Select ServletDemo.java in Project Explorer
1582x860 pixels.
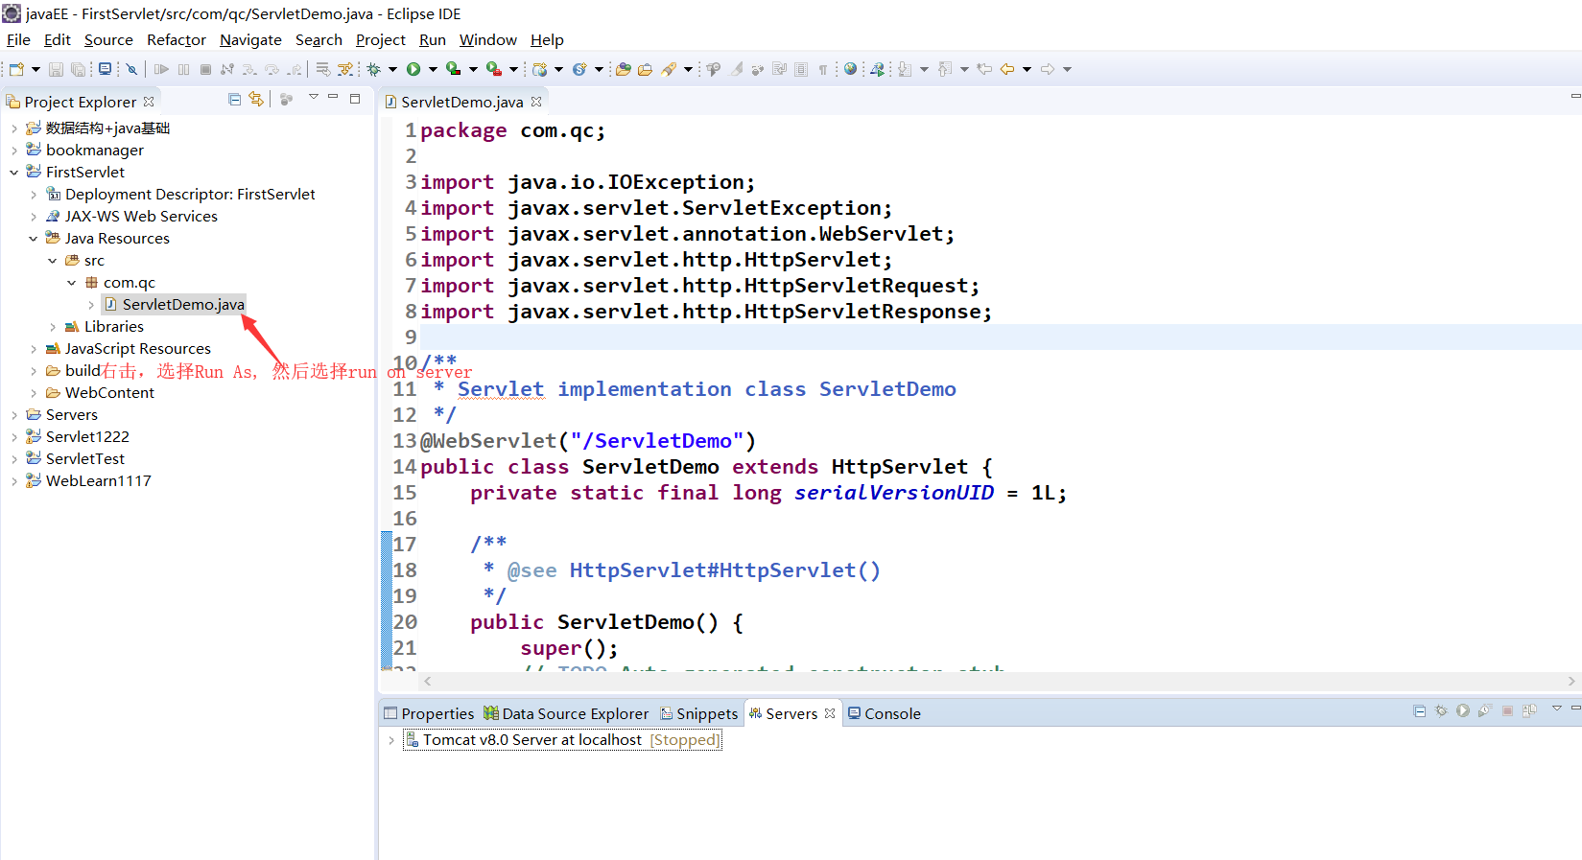click(x=175, y=305)
